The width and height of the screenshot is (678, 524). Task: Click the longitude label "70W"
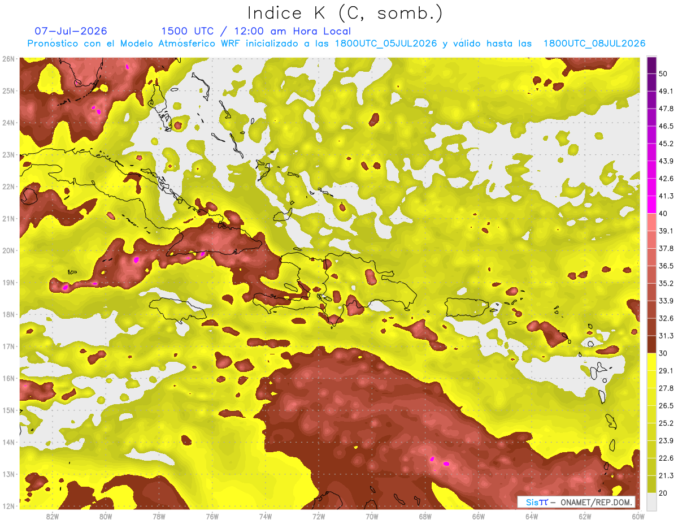372,516
